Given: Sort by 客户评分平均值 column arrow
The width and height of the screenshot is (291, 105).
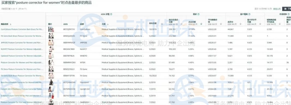Looking at the screenshot, I should point(260,24).
